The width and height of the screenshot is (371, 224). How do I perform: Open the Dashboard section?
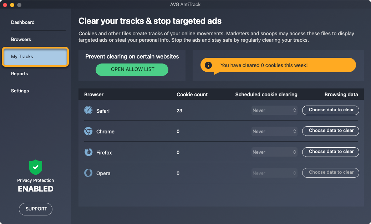pos(23,22)
